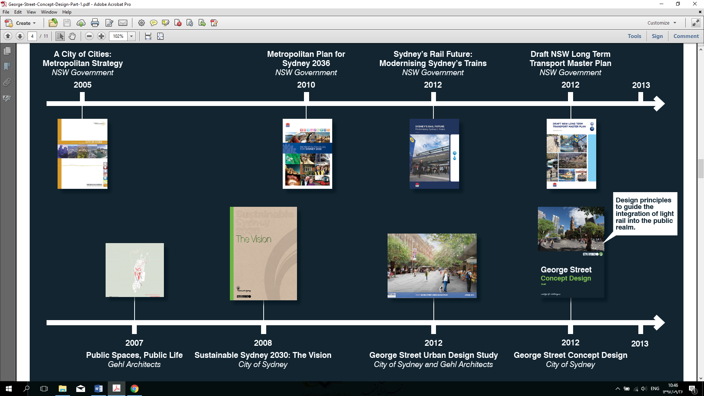Image resolution: width=704 pixels, height=396 pixels.
Task: Open the Comment pane
Action: [x=686, y=36]
